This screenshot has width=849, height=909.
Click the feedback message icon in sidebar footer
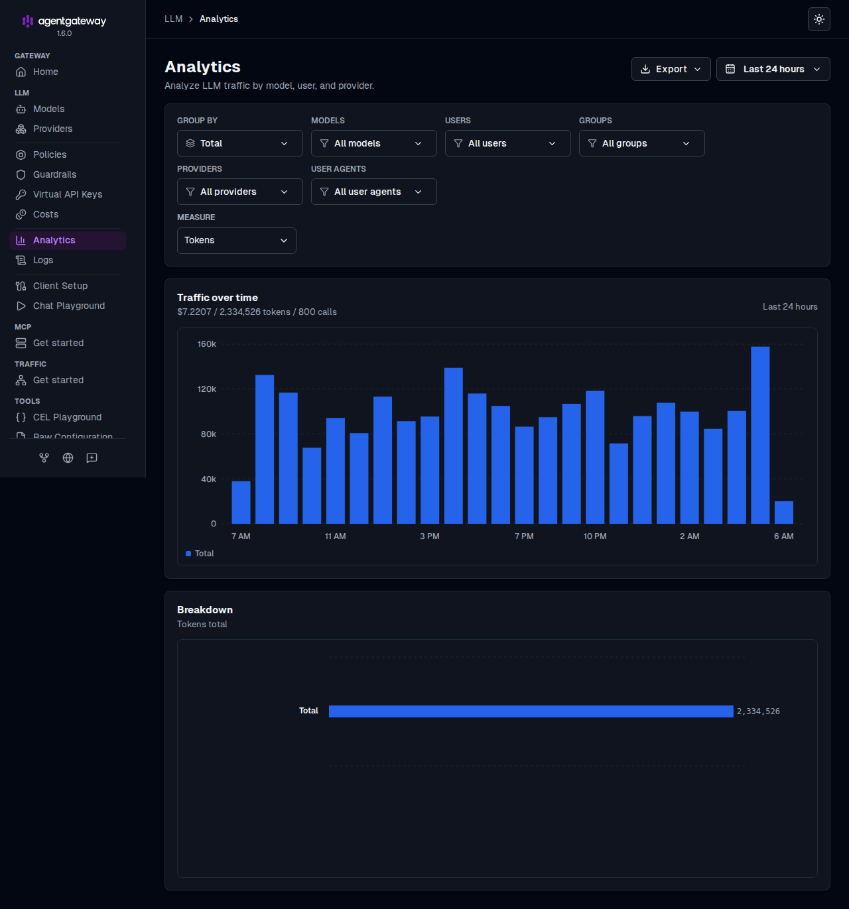(x=92, y=457)
